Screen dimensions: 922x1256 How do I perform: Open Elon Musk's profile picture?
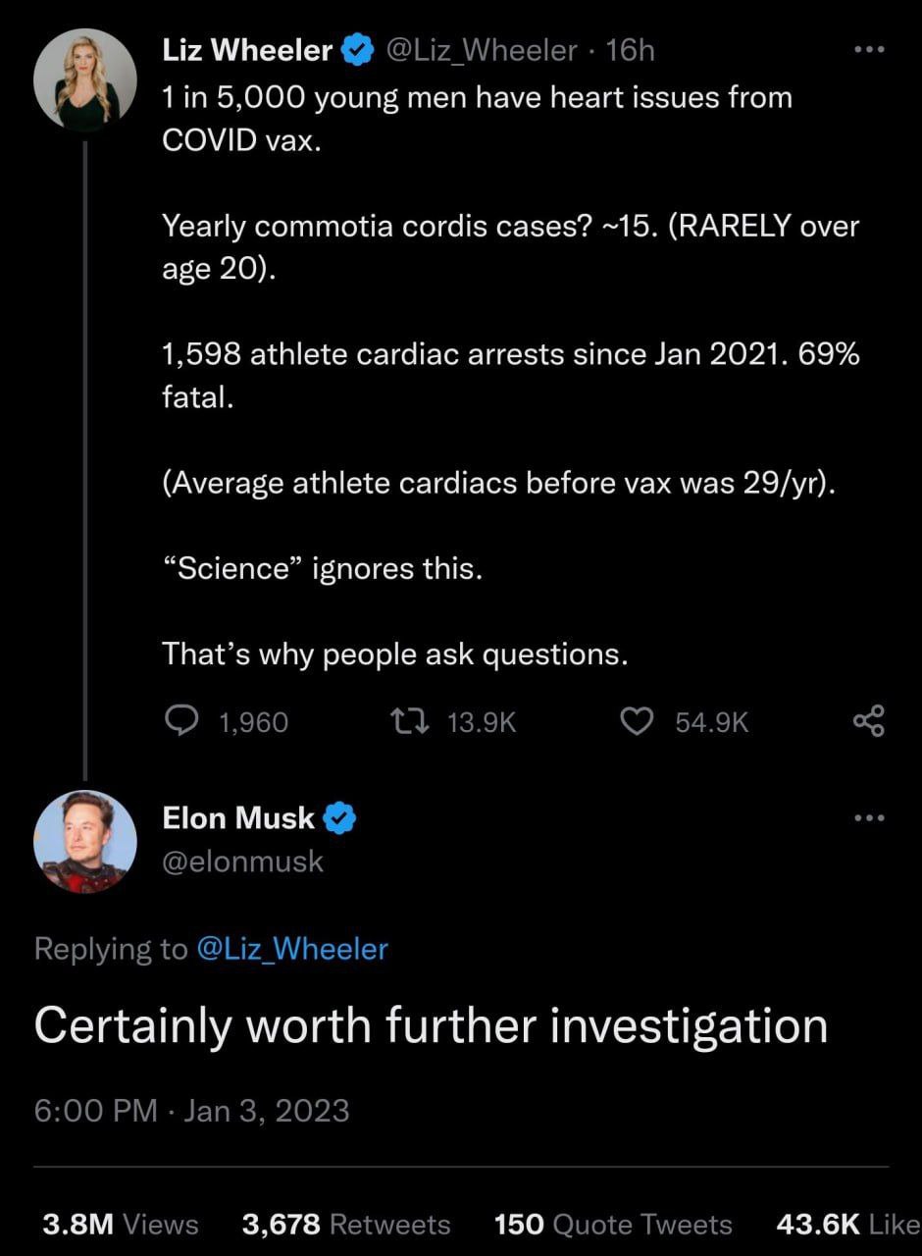[x=85, y=842]
